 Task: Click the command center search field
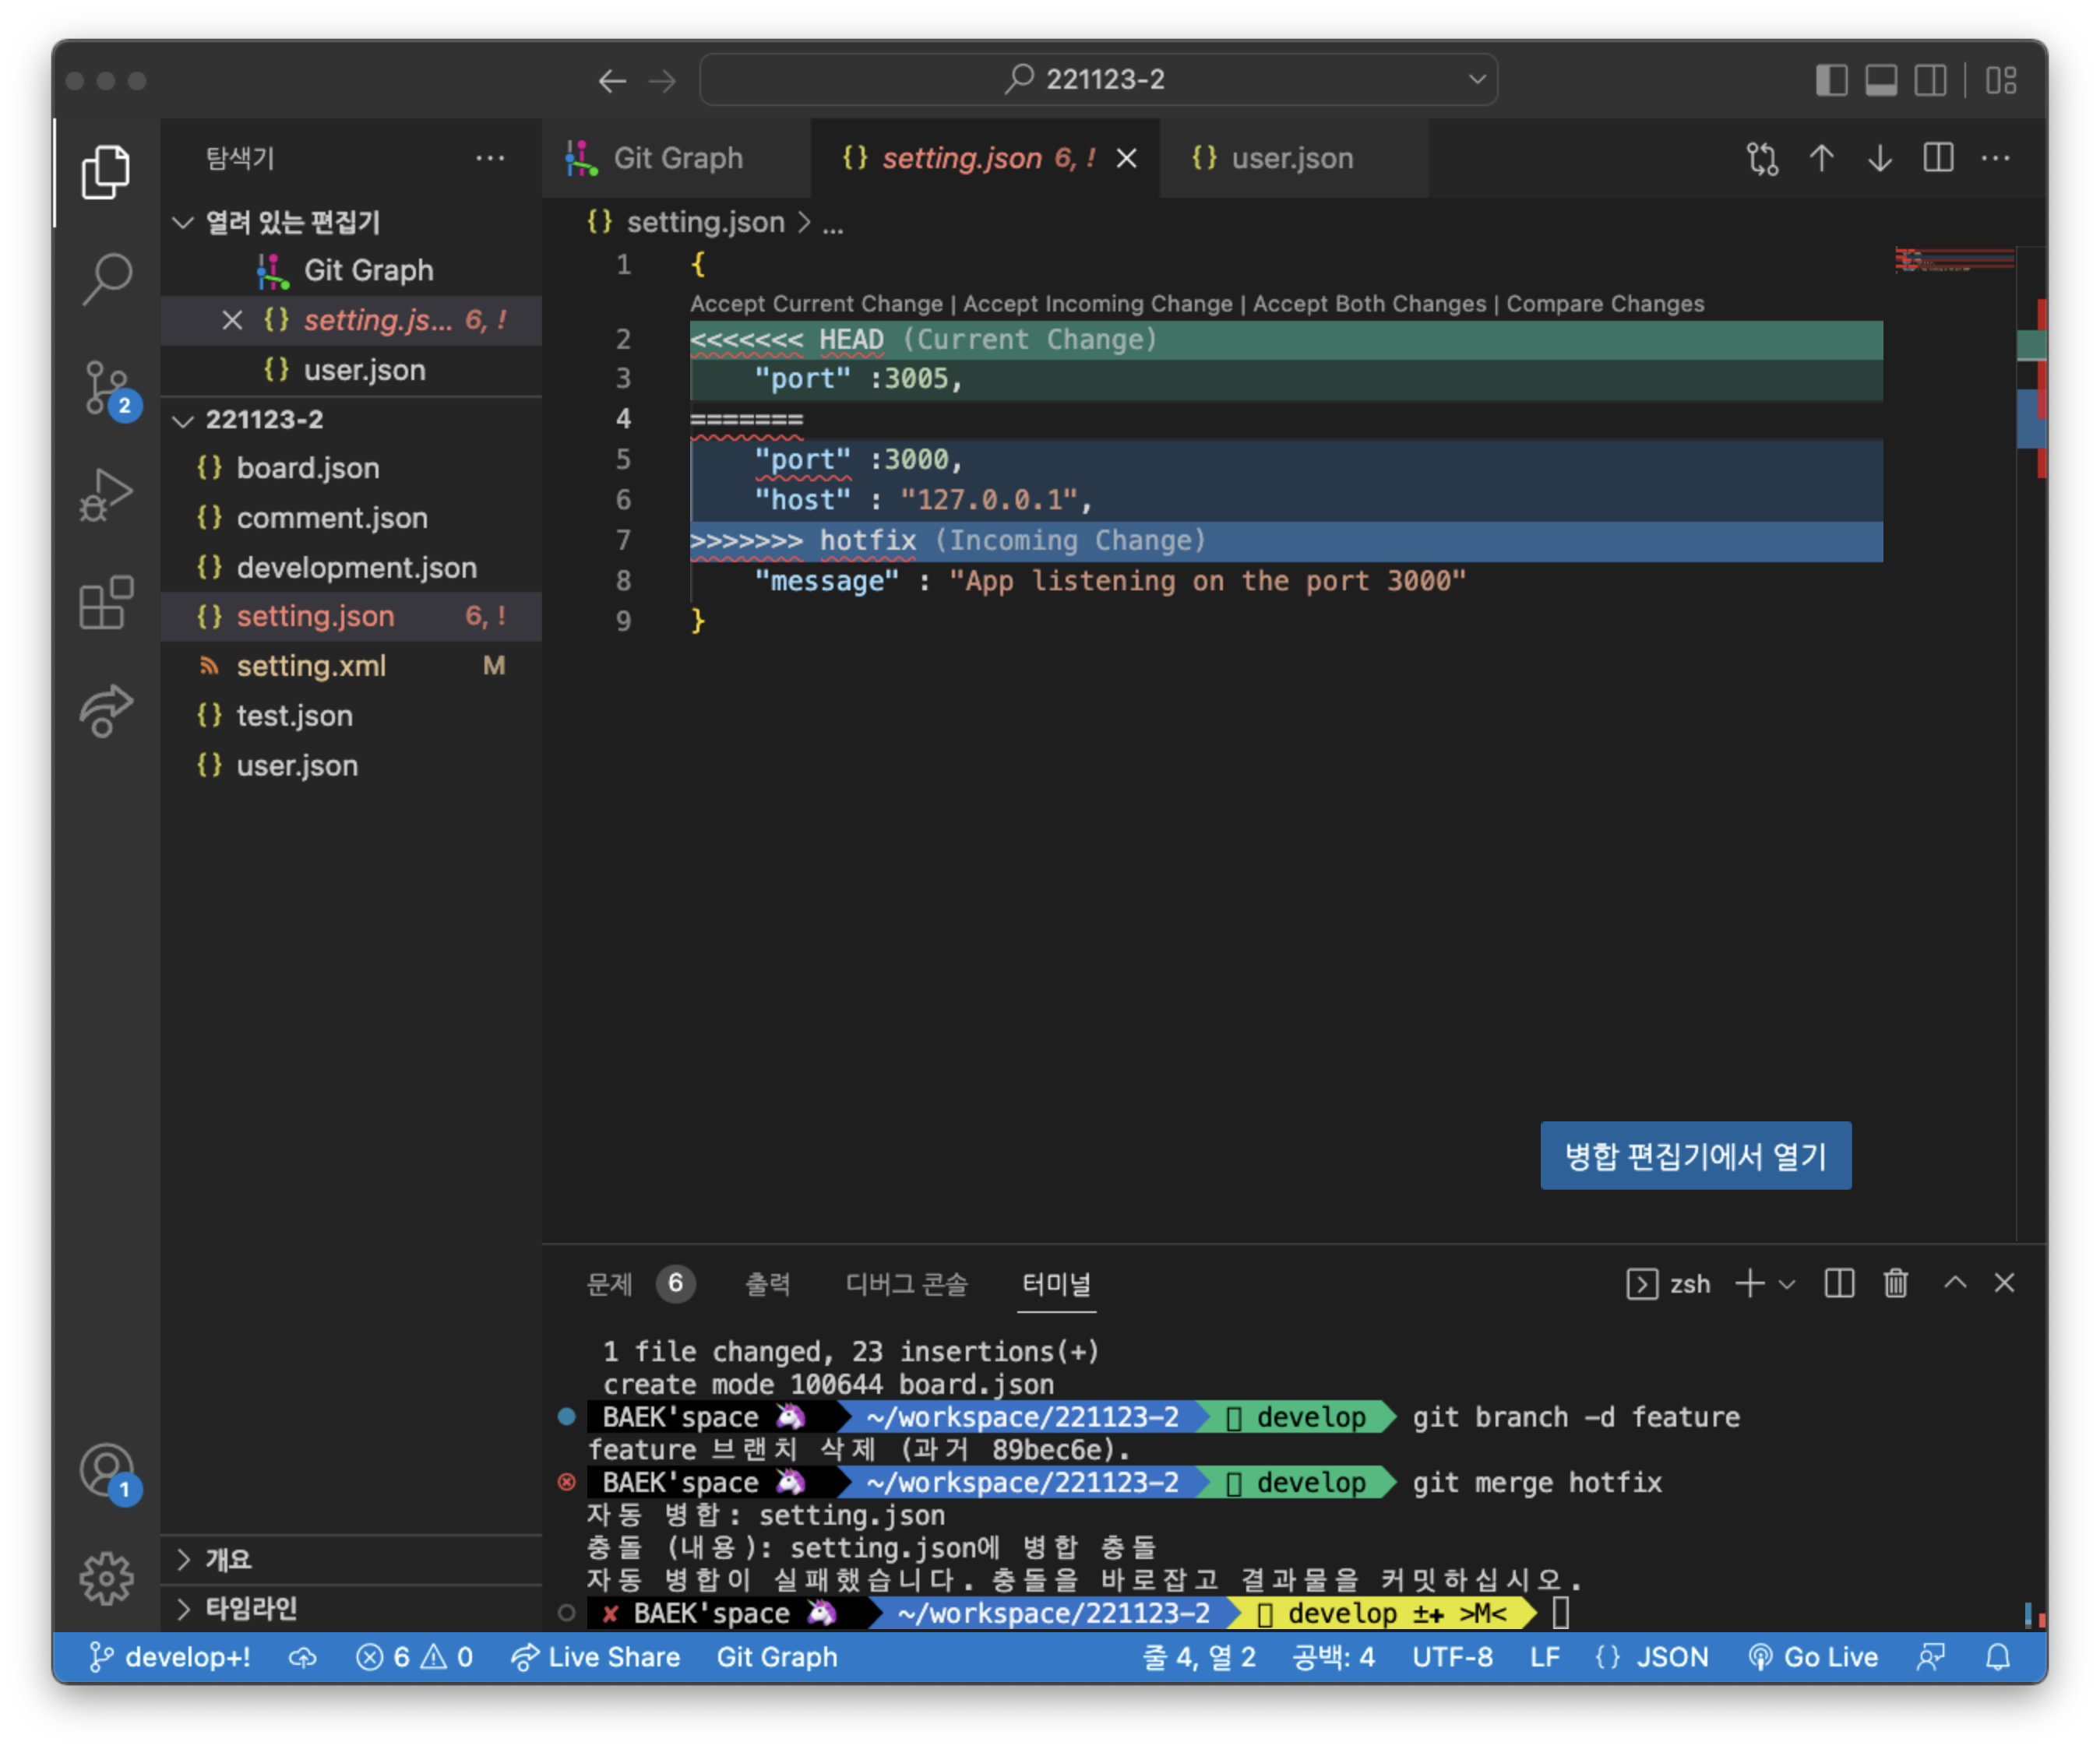[x=1098, y=80]
